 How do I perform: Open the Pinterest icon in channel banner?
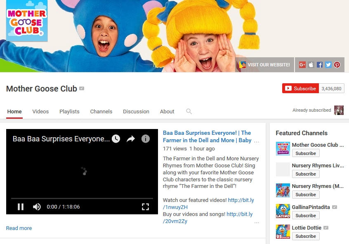click(337, 65)
